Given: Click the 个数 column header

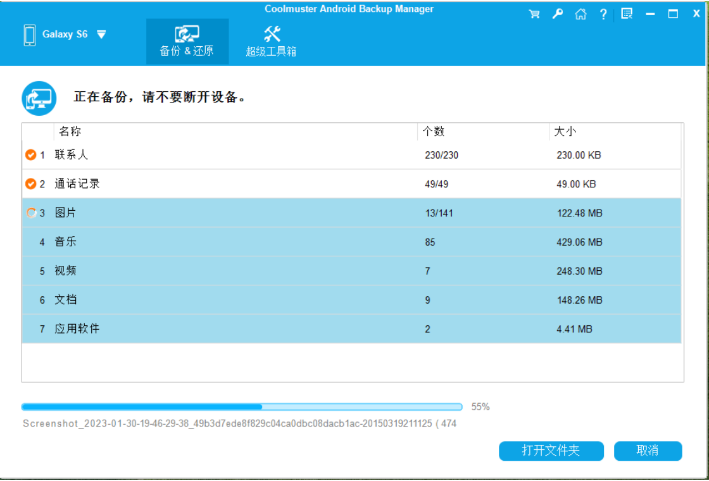Looking at the screenshot, I should point(434,132).
